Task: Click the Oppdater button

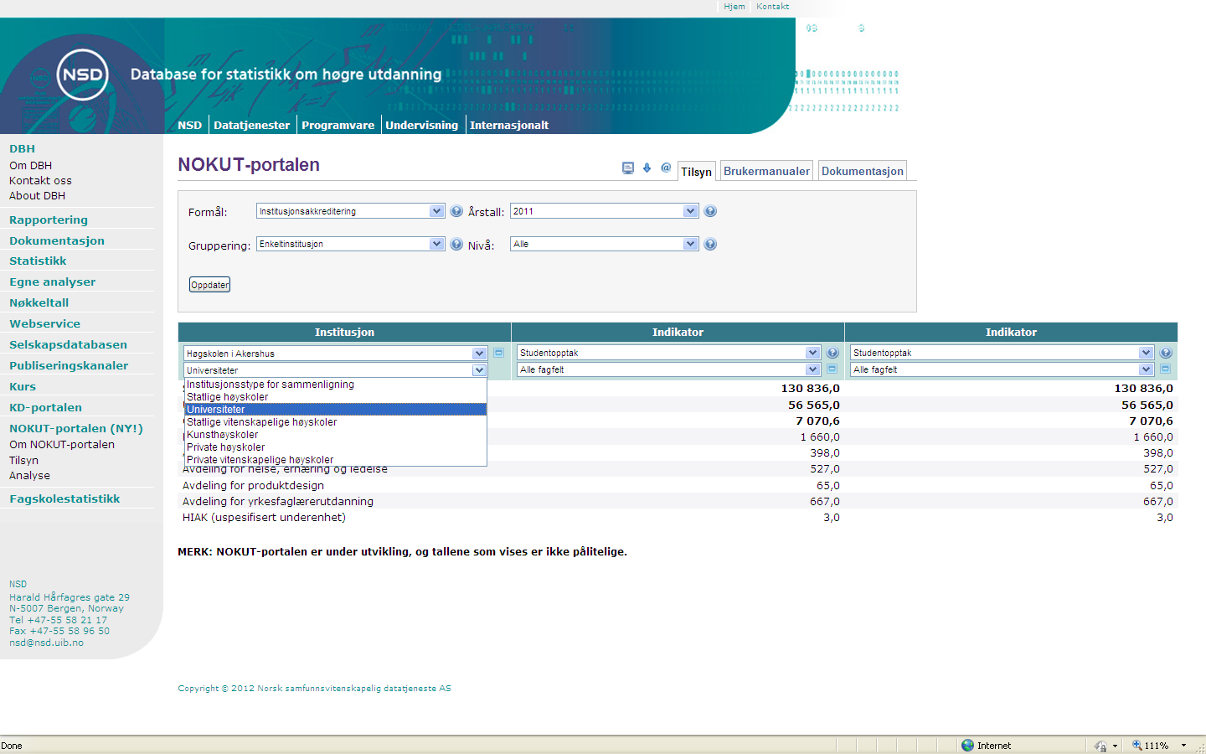Action: (209, 285)
